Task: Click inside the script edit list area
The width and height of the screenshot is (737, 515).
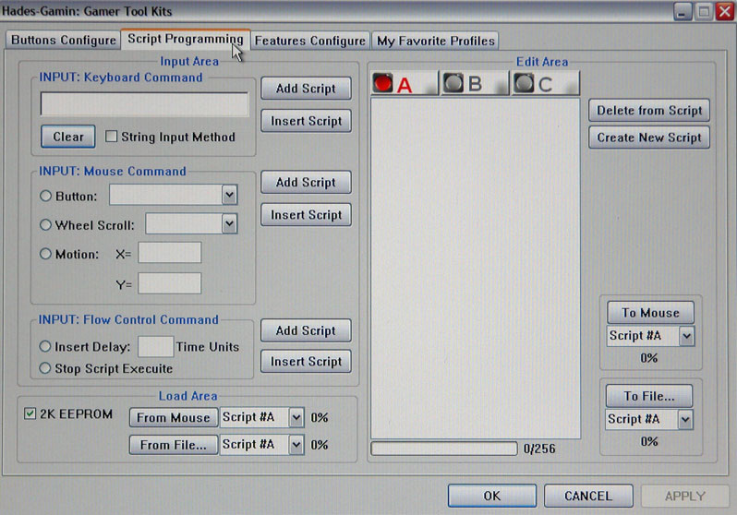Action: pyautogui.click(x=476, y=268)
